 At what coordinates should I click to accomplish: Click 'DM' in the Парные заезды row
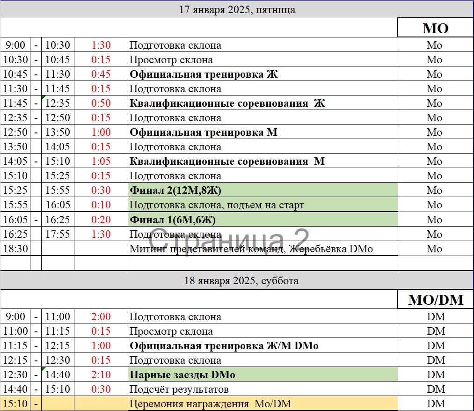coord(436,374)
